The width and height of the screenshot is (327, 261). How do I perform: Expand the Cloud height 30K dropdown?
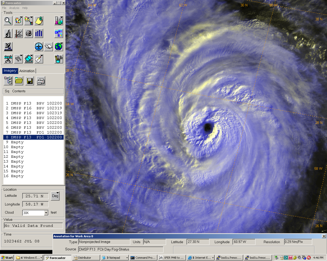pos(46,213)
